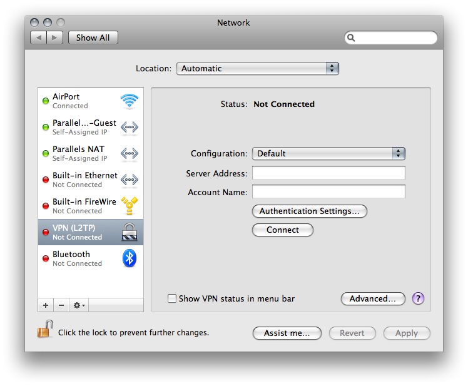Open Advanced VPN options
Viewport: 468px width, 386px height.
pos(373,298)
